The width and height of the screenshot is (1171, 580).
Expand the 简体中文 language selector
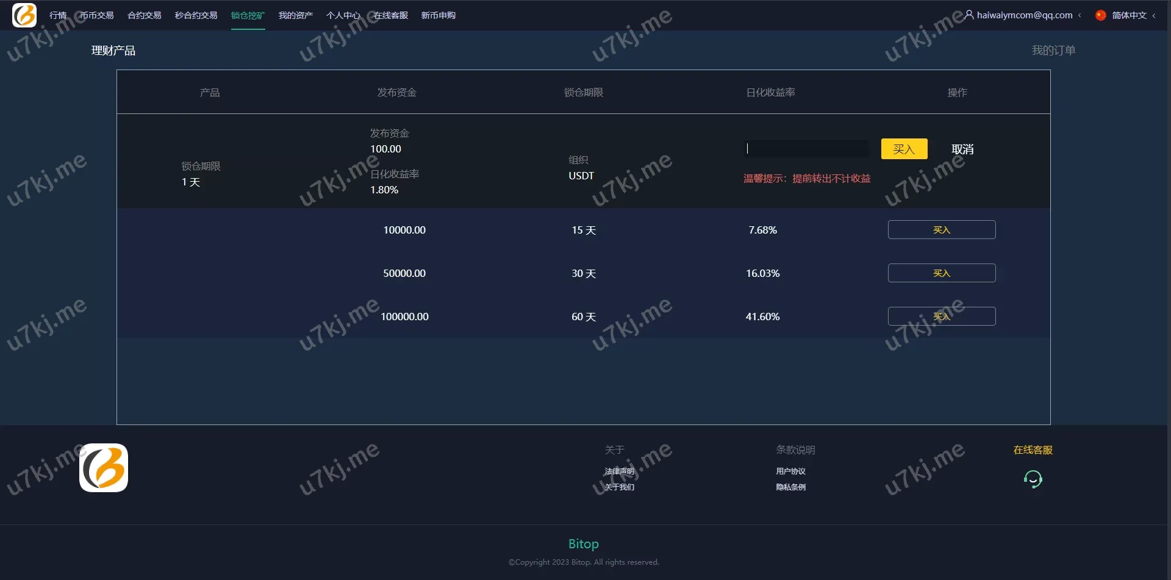[x=1130, y=15]
